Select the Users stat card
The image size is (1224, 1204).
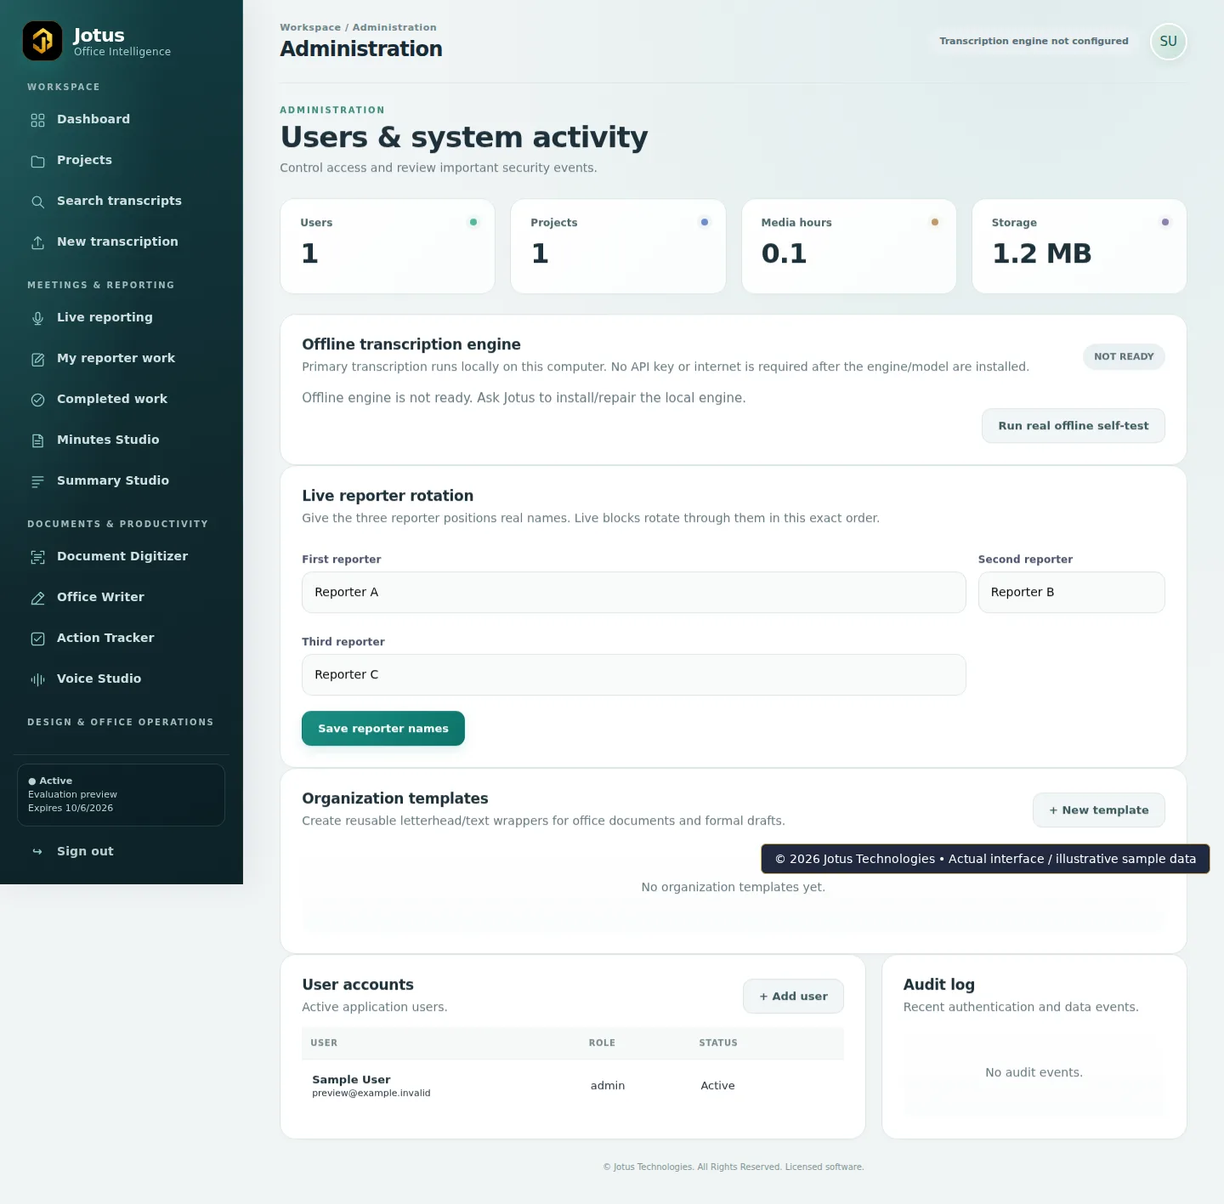[388, 247]
